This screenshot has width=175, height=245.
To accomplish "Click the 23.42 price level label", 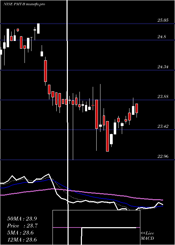I will pos(163,126).
